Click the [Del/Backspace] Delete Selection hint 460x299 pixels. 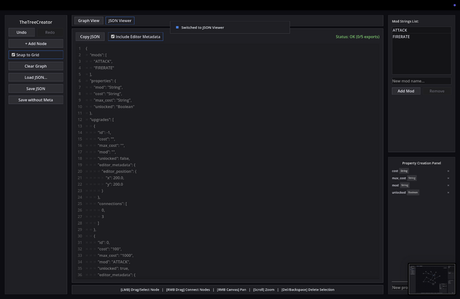[308, 290]
